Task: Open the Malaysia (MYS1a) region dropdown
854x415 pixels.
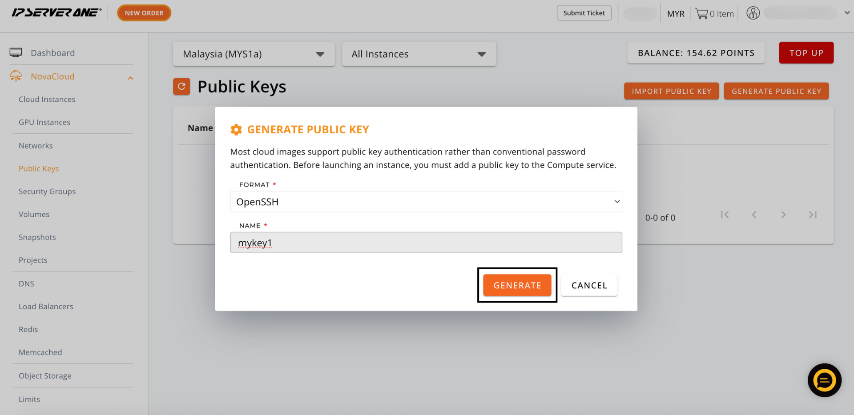Action: (x=254, y=54)
